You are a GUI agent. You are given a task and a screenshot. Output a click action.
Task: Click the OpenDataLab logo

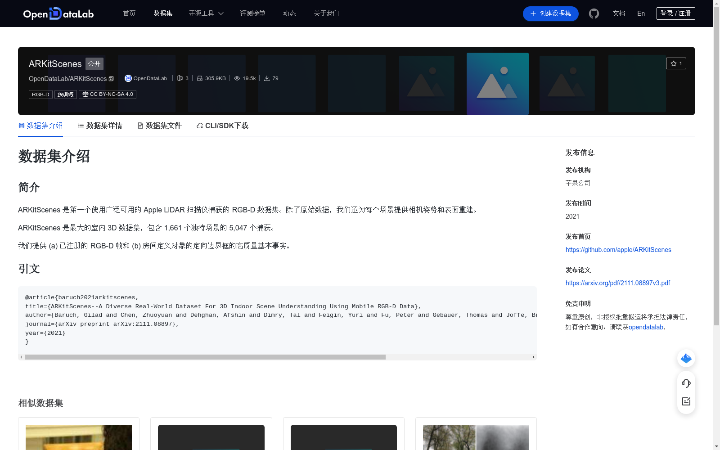(58, 13)
